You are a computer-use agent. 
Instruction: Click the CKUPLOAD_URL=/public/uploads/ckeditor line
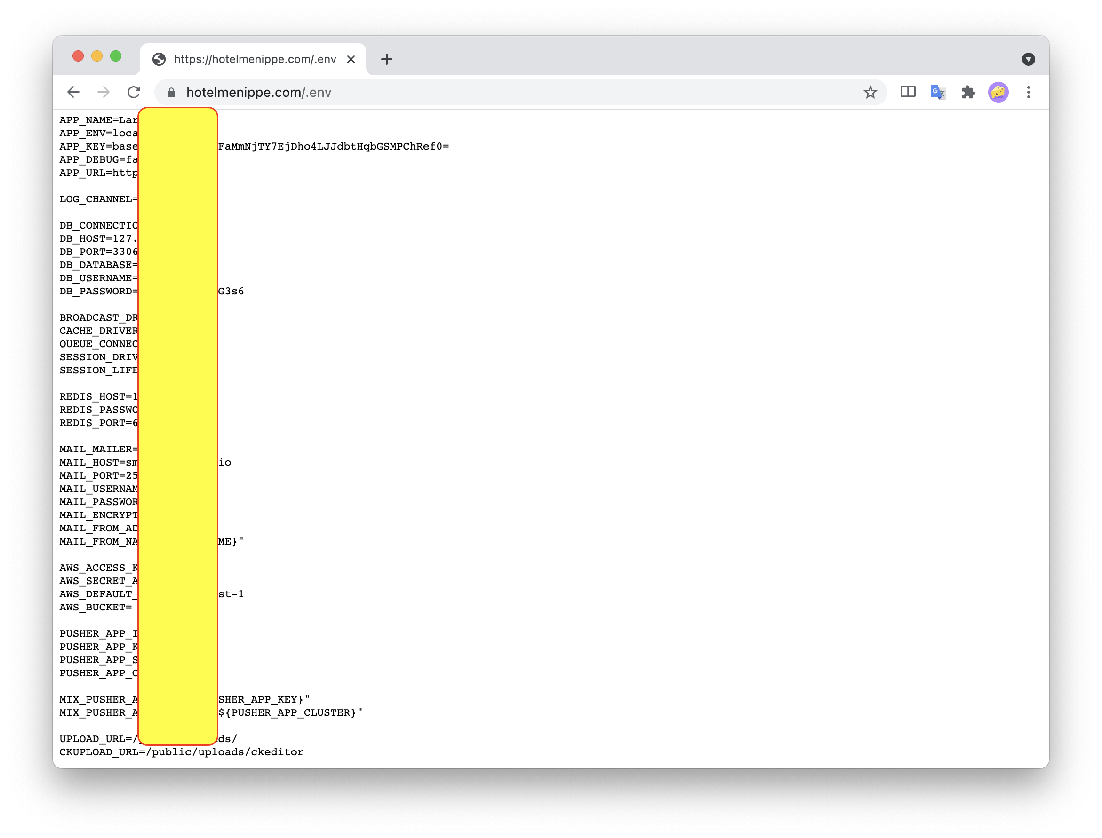(x=181, y=751)
